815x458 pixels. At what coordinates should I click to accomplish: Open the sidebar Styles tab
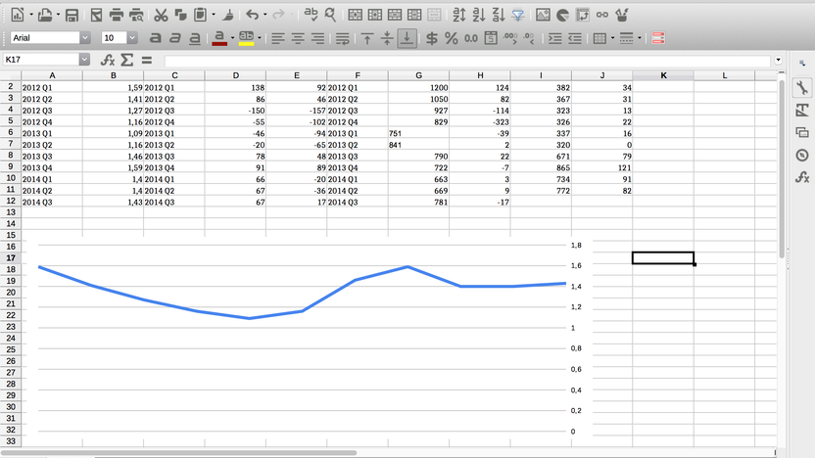pyautogui.click(x=802, y=110)
